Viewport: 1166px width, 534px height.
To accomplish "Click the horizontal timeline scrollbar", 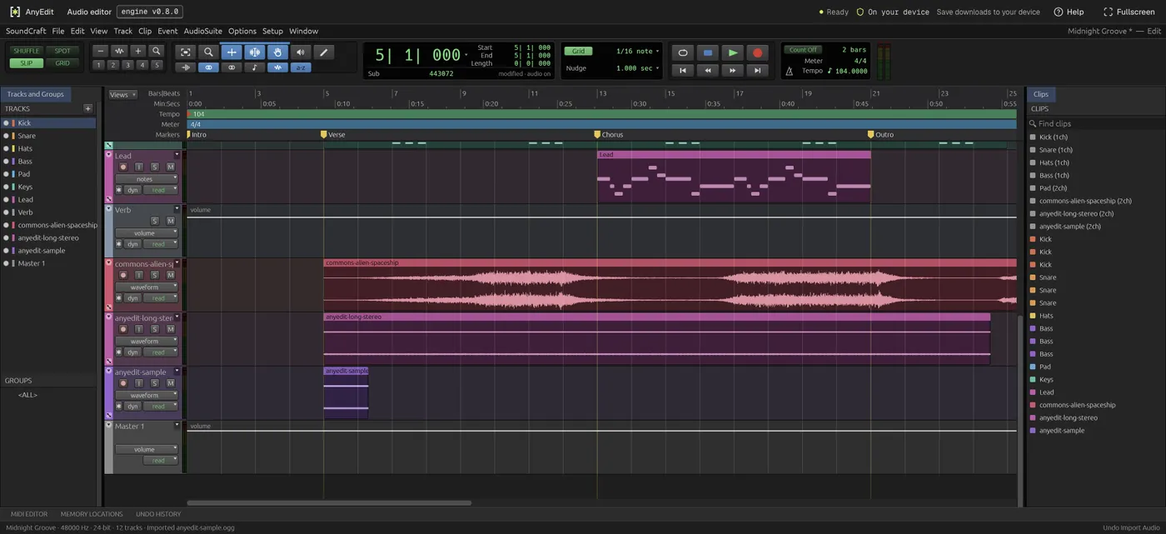I will point(329,502).
